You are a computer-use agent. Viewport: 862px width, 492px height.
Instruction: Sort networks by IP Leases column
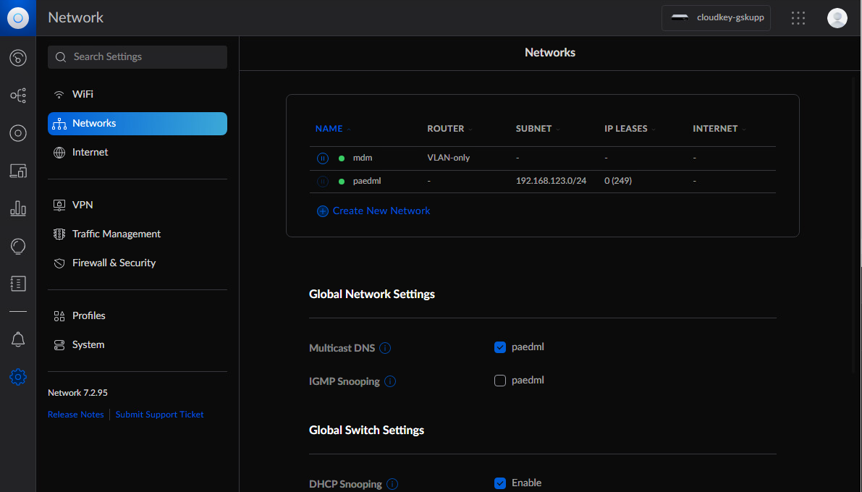[630, 129]
